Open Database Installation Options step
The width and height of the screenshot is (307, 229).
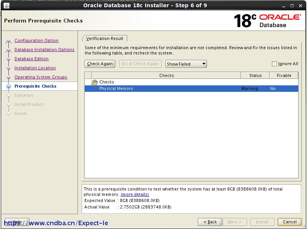[44, 50]
